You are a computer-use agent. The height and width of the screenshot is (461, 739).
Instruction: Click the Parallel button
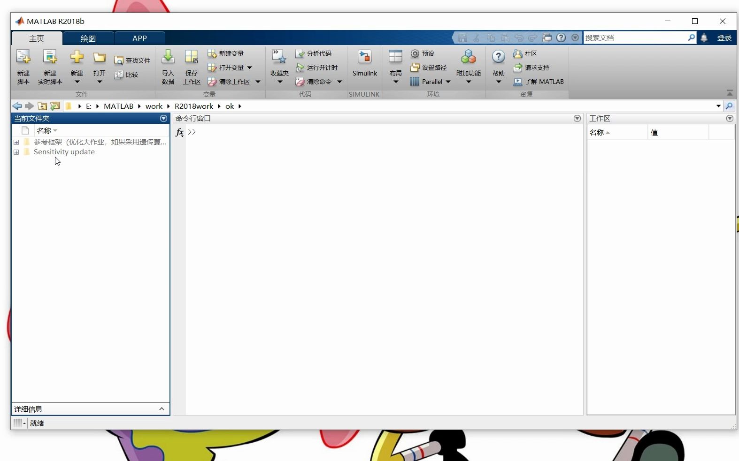tap(426, 82)
